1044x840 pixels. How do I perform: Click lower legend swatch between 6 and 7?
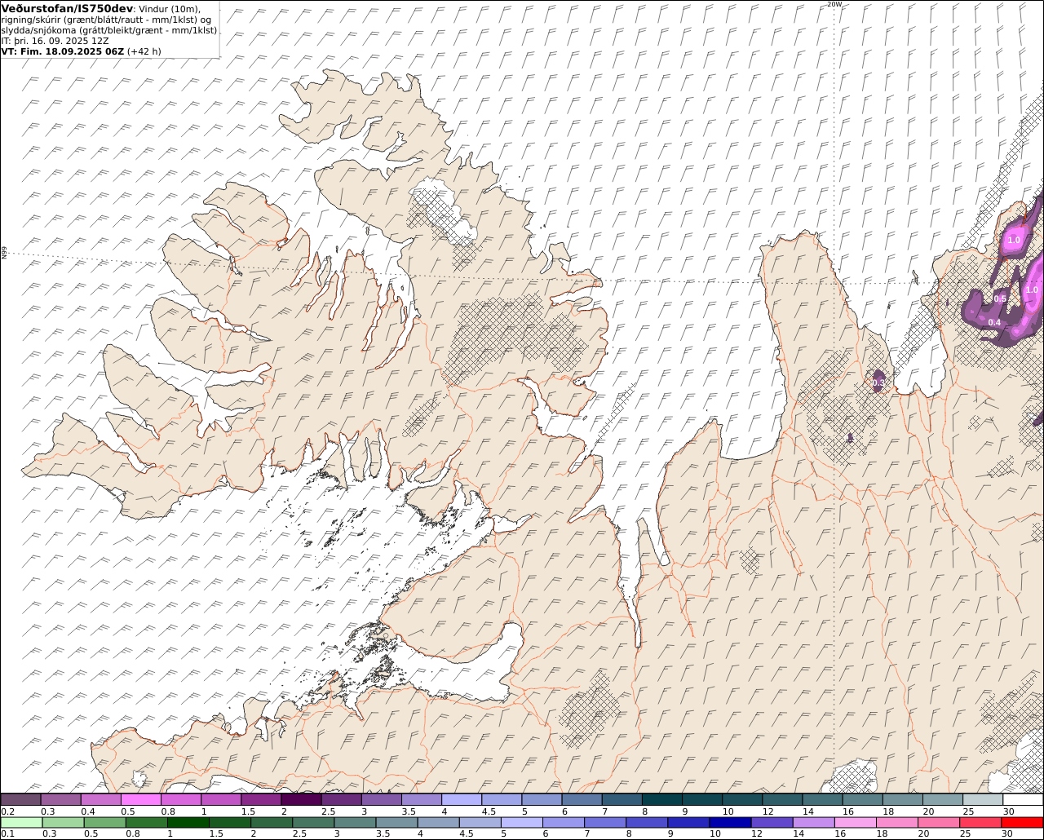[563, 822]
